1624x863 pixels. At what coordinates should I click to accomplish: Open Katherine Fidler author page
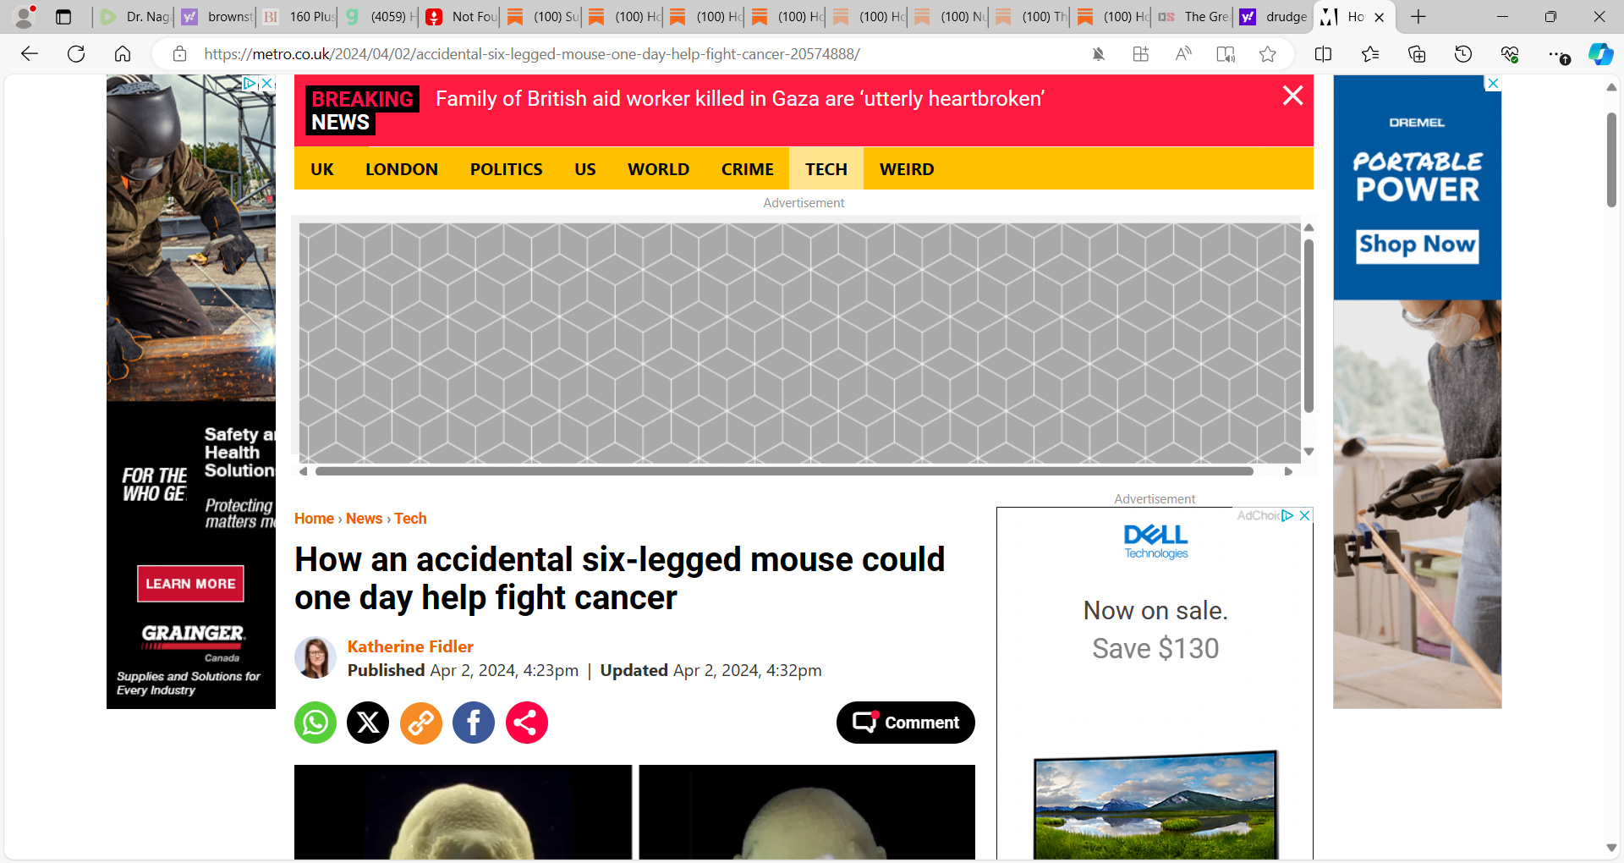tap(410, 646)
